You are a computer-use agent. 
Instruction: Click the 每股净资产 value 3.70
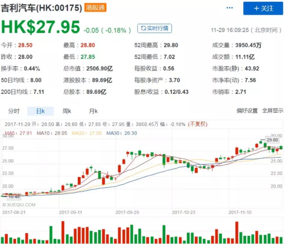point(175,80)
